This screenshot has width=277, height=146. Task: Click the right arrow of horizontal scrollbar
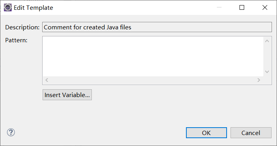click(x=259, y=80)
